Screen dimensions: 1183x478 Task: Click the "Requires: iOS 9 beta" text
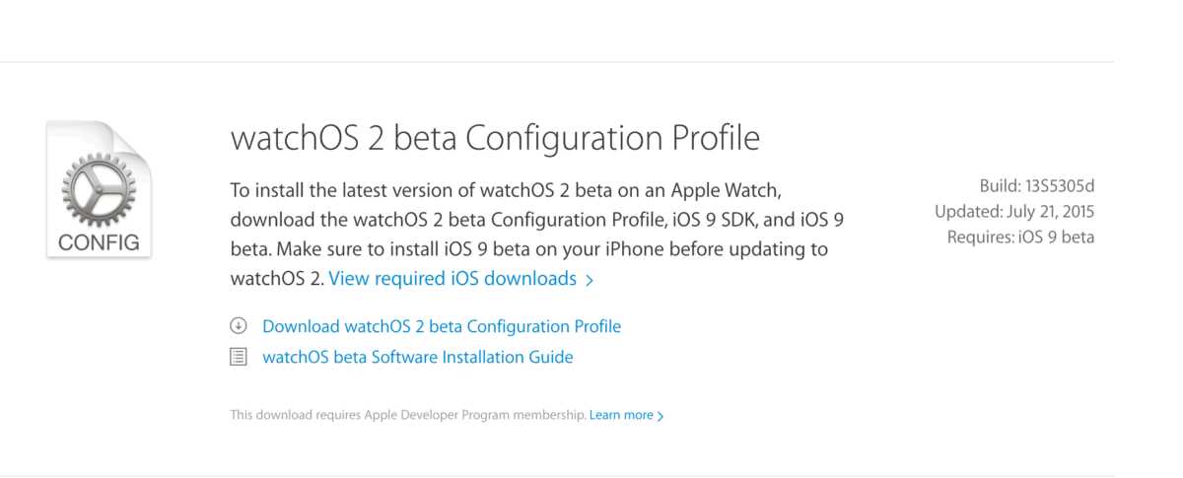pos(1020,237)
